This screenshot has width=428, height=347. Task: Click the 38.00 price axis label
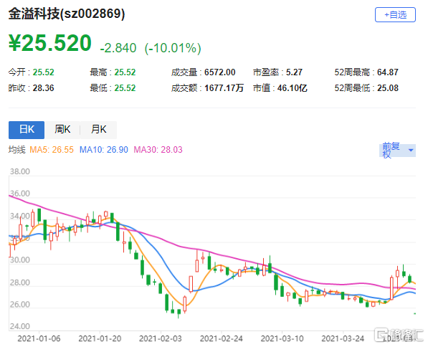pyautogui.click(x=19, y=172)
